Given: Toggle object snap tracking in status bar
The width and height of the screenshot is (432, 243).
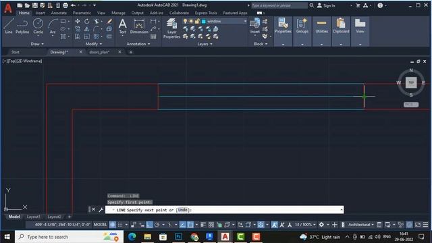Looking at the screenshot, I should [183, 225].
